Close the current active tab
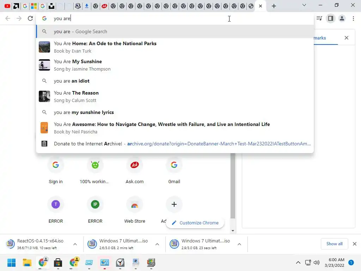Viewport: 361px width, 271px height. coord(261,6)
